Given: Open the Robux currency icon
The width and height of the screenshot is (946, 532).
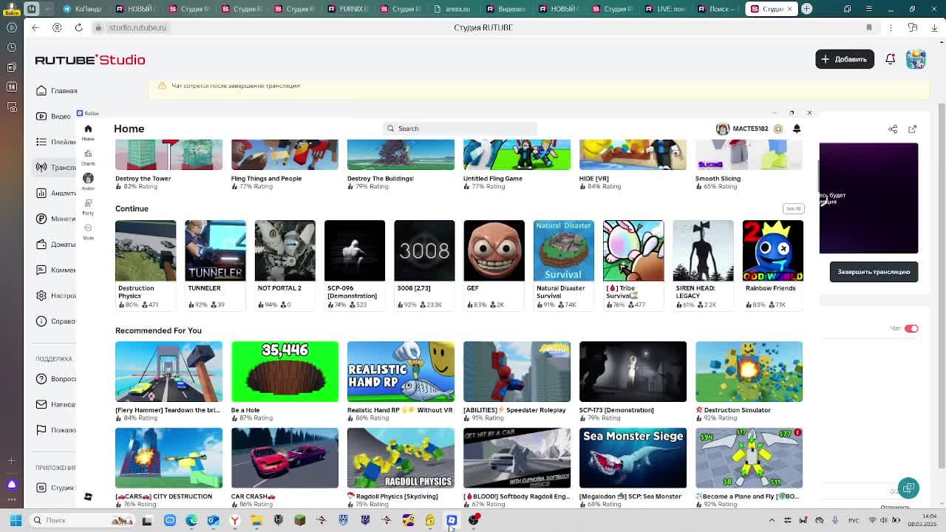Looking at the screenshot, I should 777,129.
